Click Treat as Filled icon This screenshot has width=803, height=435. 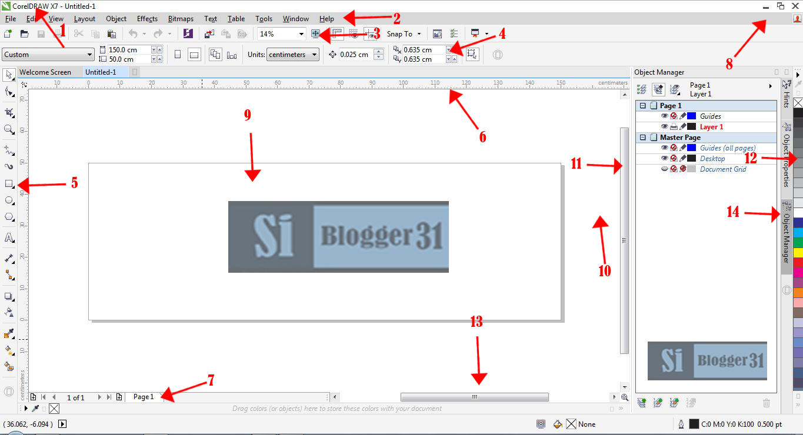click(472, 54)
